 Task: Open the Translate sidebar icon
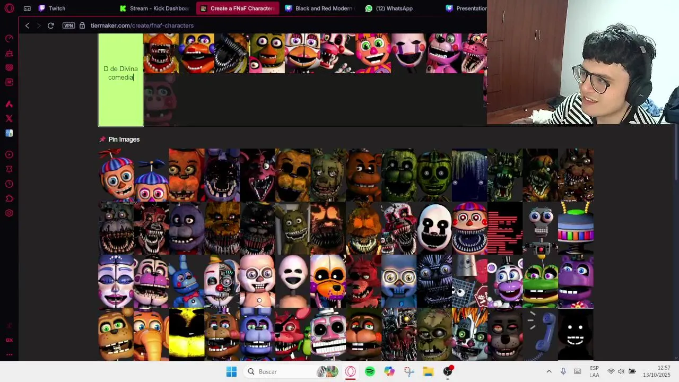click(9, 133)
